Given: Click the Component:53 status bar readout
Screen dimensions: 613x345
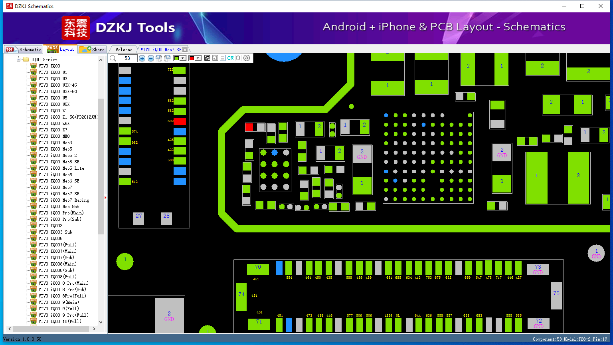Looking at the screenshot, I should point(547,339).
